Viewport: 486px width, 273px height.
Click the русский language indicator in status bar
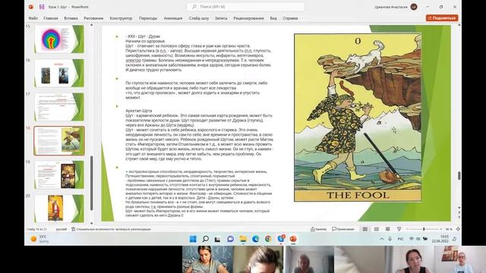click(x=62, y=229)
